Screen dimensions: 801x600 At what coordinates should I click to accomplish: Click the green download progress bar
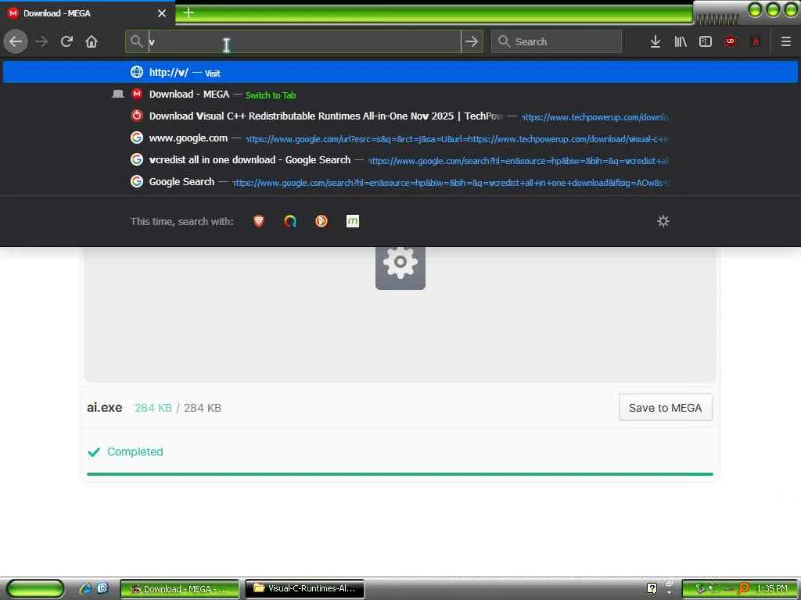[400, 474]
